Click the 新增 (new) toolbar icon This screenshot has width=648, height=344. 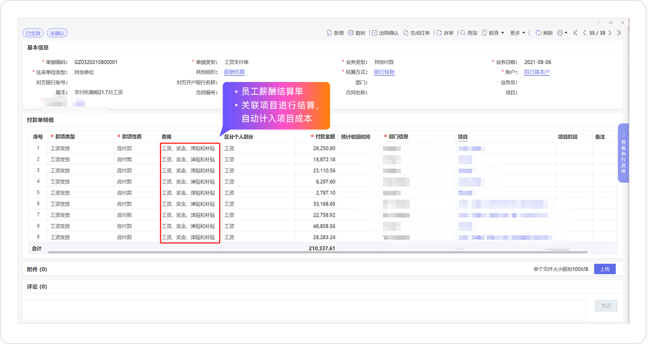330,33
